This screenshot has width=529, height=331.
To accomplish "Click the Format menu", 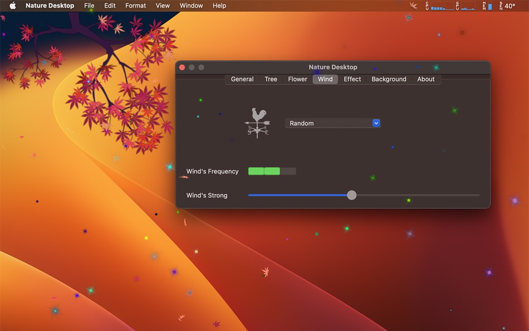I will [x=135, y=6].
